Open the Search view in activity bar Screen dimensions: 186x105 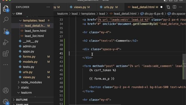6,20
